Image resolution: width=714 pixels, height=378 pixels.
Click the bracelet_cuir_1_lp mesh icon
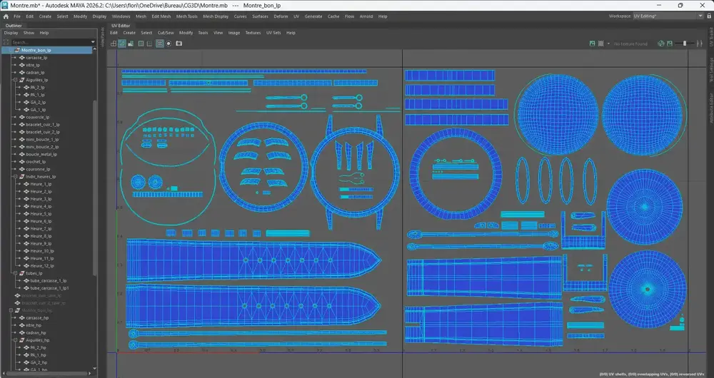(x=21, y=125)
